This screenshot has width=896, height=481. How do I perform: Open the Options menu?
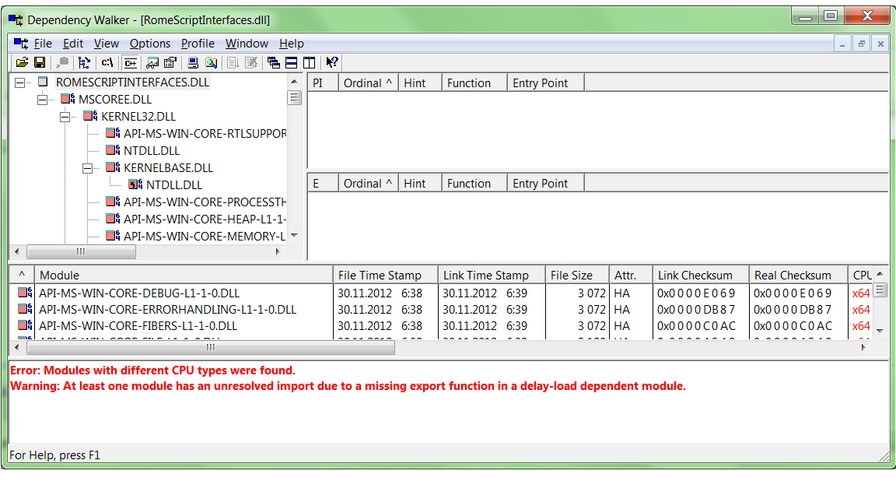click(x=150, y=44)
